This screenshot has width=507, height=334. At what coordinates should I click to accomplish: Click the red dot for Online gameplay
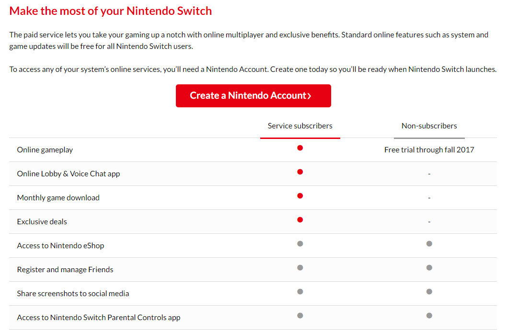coord(300,148)
